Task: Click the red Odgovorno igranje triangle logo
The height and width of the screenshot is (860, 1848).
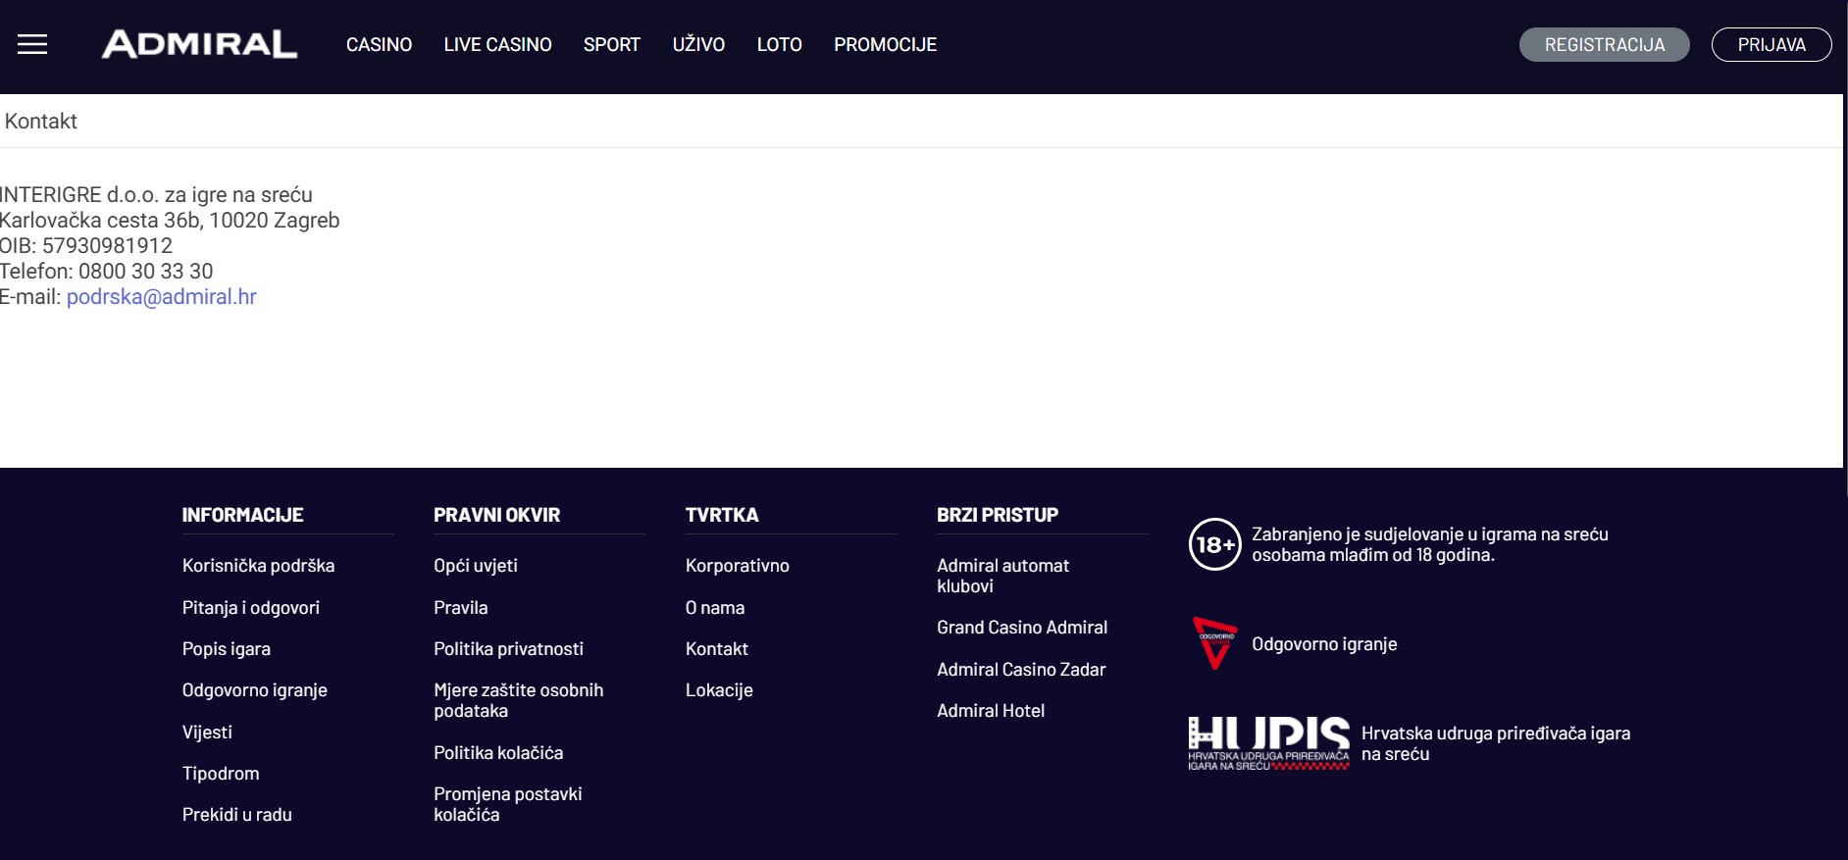Action: click(1214, 643)
